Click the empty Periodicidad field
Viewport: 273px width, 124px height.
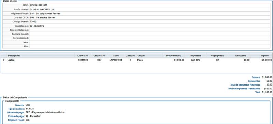[x=149, y=38]
